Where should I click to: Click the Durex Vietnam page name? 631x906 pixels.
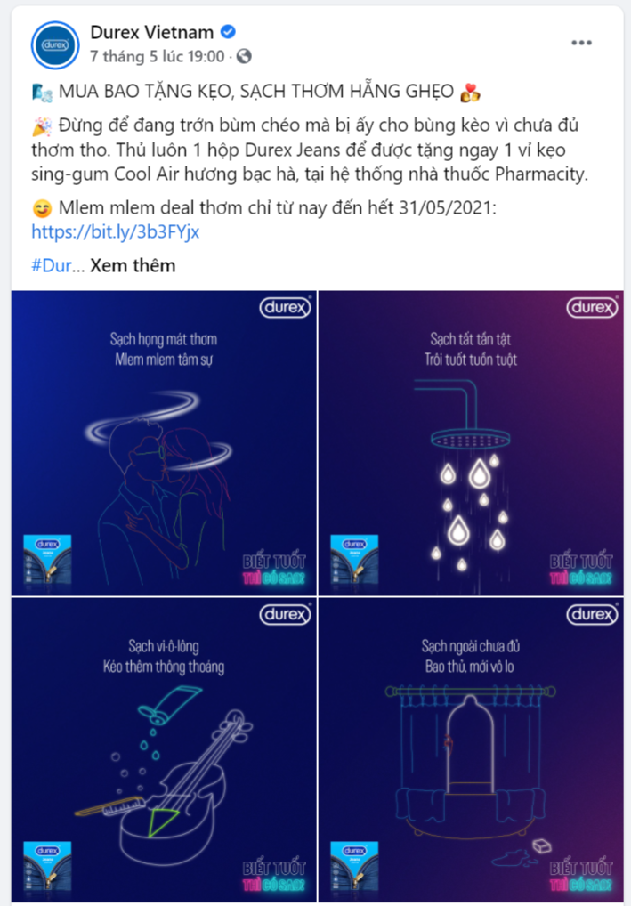tap(152, 32)
